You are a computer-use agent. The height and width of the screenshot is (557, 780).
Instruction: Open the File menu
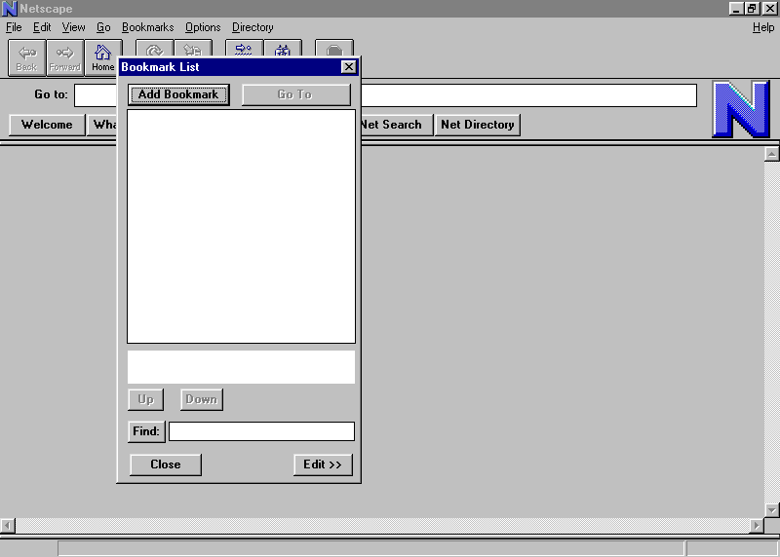(14, 27)
